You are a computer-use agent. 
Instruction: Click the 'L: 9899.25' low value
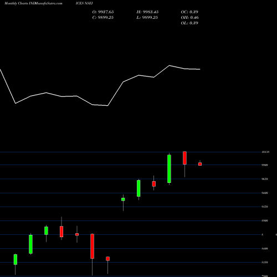point(147,17)
